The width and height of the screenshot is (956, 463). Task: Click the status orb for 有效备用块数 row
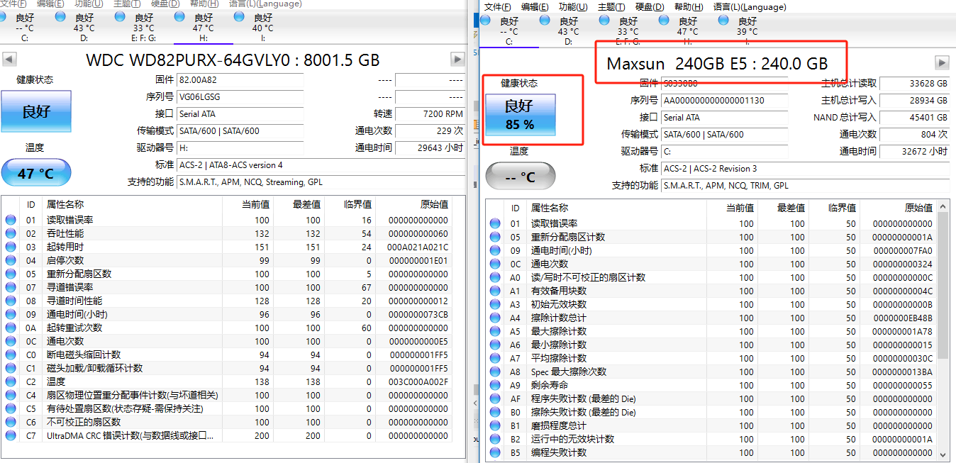[495, 291]
